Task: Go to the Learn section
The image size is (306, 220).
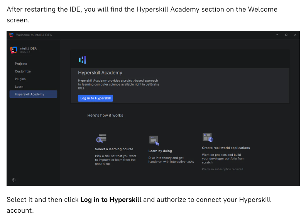Action: [19, 87]
